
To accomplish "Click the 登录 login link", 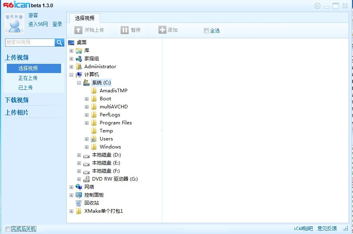I will [57, 24].
